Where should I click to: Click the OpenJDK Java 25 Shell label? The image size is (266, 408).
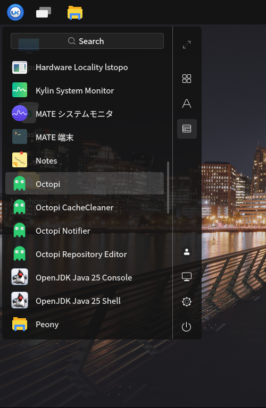(78, 301)
